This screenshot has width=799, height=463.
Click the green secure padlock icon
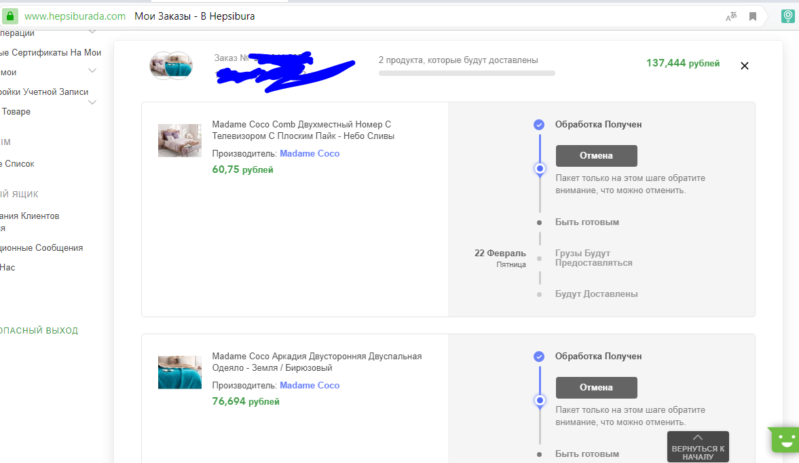10,16
